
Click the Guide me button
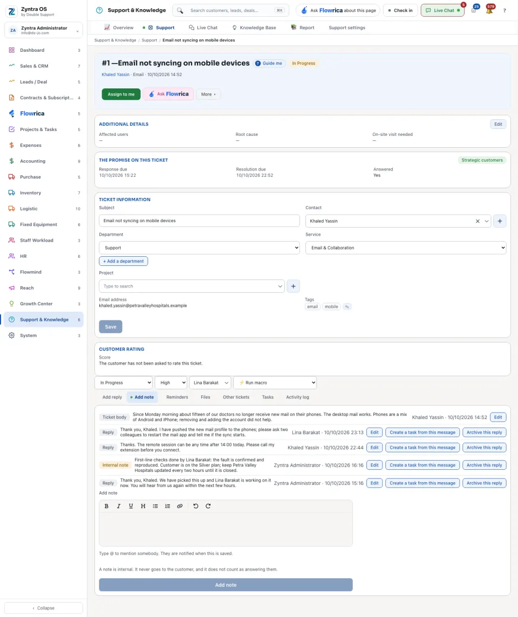[x=269, y=63]
